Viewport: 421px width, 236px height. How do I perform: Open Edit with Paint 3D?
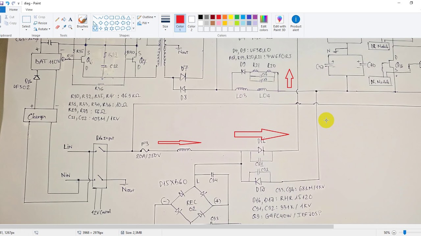(x=280, y=23)
